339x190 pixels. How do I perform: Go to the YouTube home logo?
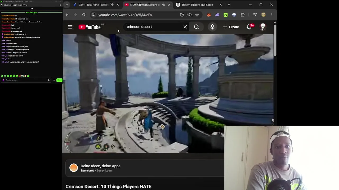click(89, 27)
